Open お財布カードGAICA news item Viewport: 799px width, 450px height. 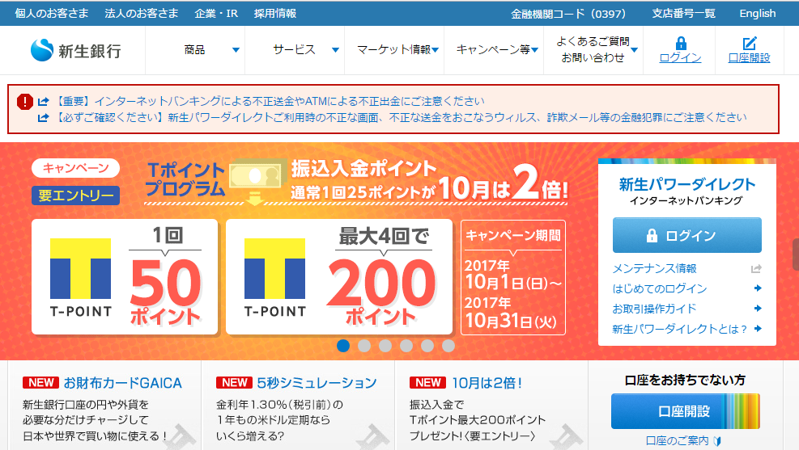pyautogui.click(x=123, y=383)
